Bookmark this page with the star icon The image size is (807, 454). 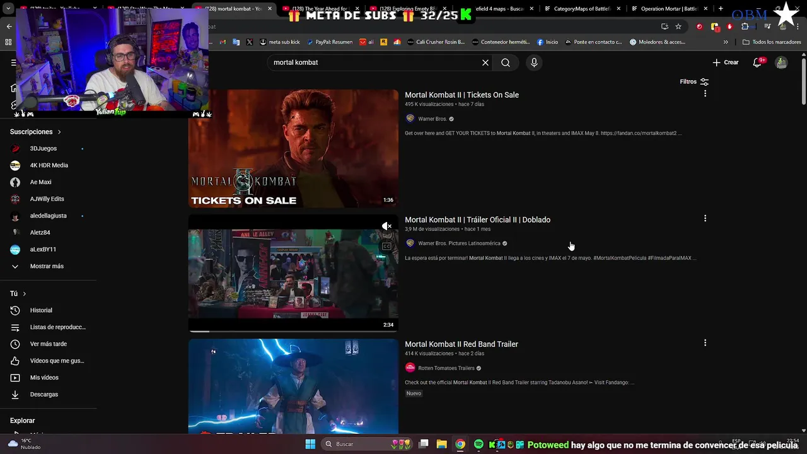coord(678,26)
